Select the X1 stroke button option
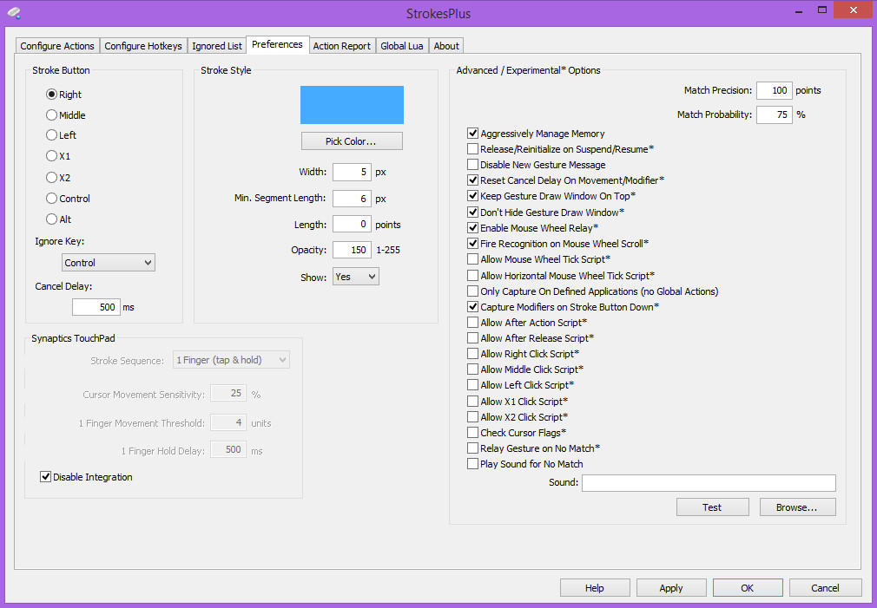Viewport: 877px width, 608px height. pyautogui.click(x=51, y=156)
